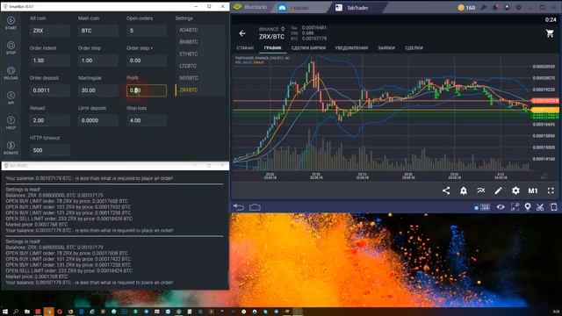Click the Order step + field
This screenshot has width=562, height=316.
[147, 61]
